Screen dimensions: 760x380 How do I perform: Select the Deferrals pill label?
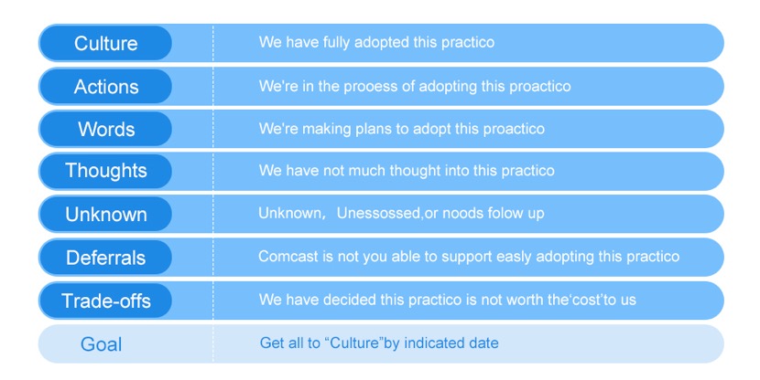pyautogui.click(x=105, y=258)
